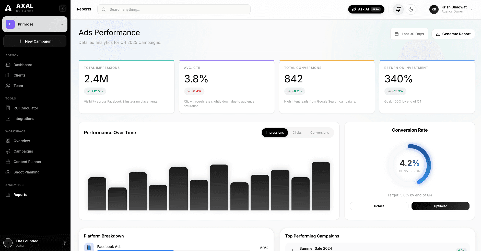Open ROI Calculator from the sidebar

(26, 108)
